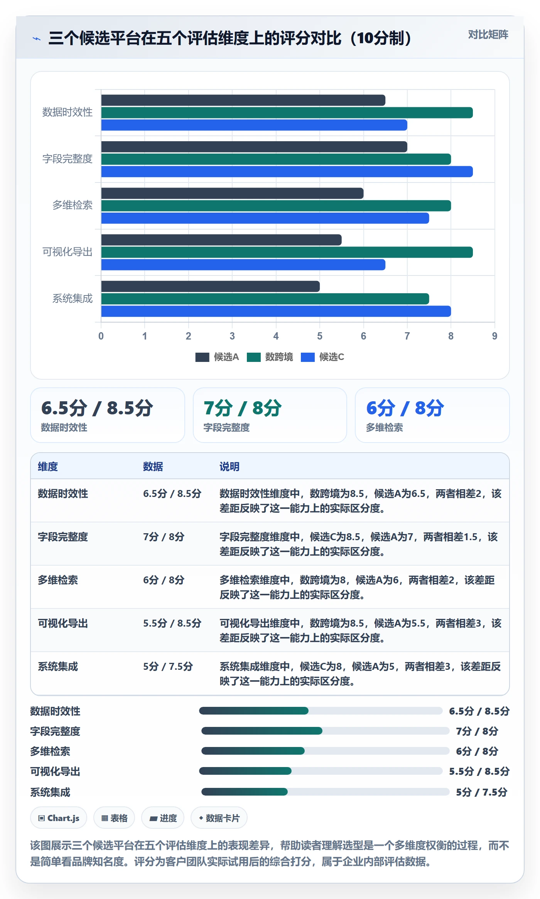Screen dimensions: 540x899
Task: Select the 系统集成 table row label
Action: pyautogui.click(x=58, y=666)
